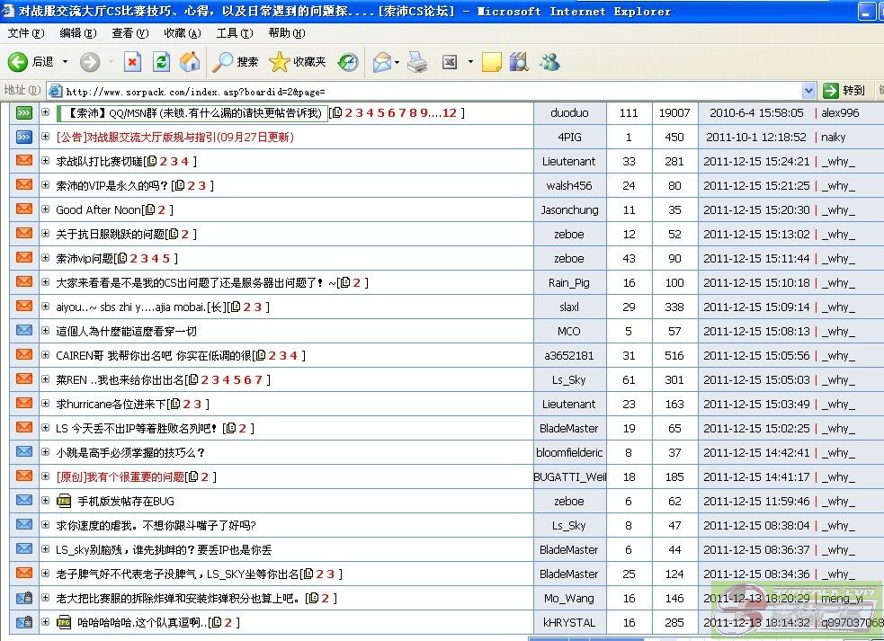Open the 查看(V) menu

(129, 33)
